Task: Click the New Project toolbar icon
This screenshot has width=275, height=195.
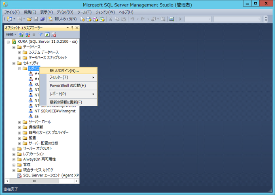Action: 9,19
